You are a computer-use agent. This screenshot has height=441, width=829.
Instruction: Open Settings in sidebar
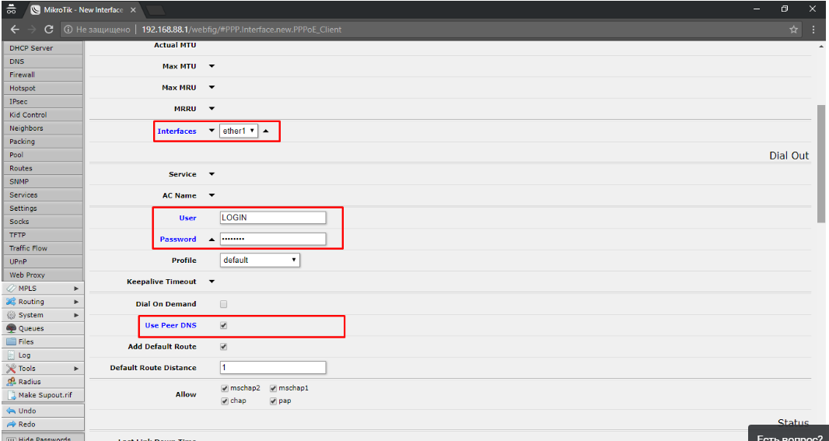pos(42,208)
